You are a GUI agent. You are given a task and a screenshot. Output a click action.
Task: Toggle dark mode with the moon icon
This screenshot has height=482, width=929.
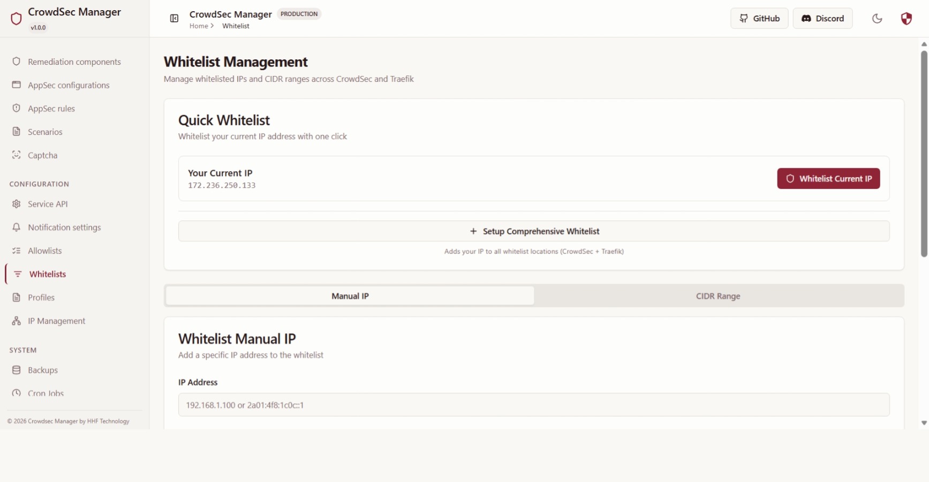pyautogui.click(x=877, y=18)
